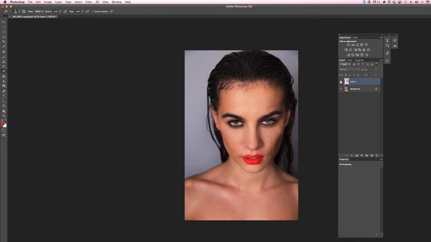Select the Background layer row
Screen dimensions: 431x242
[x=360, y=89]
